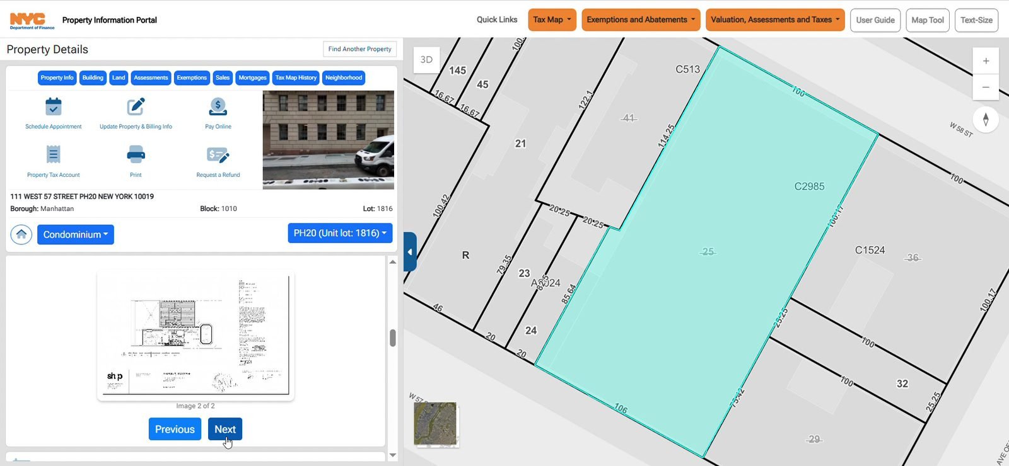Click the Property Information Portal title
The height and width of the screenshot is (466, 1009).
click(x=110, y=20)
